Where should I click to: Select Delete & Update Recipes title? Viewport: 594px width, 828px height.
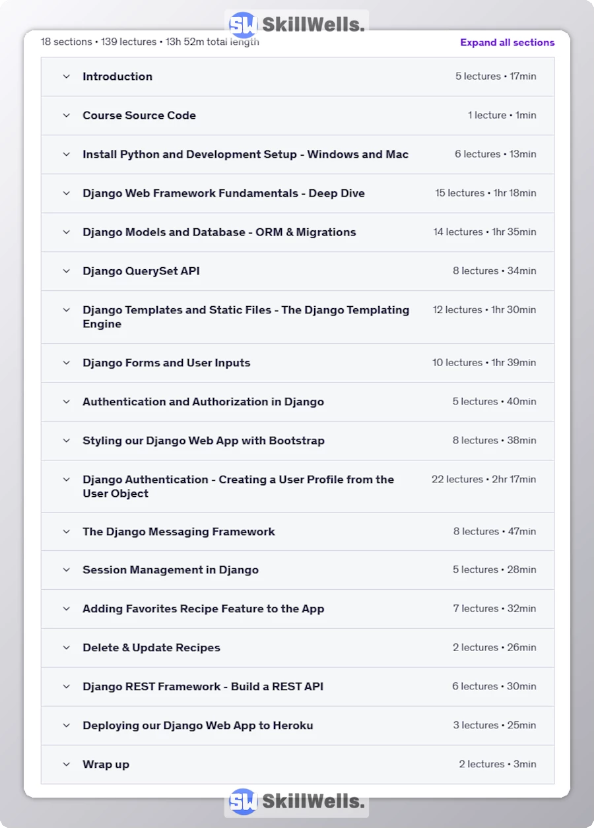151,648
